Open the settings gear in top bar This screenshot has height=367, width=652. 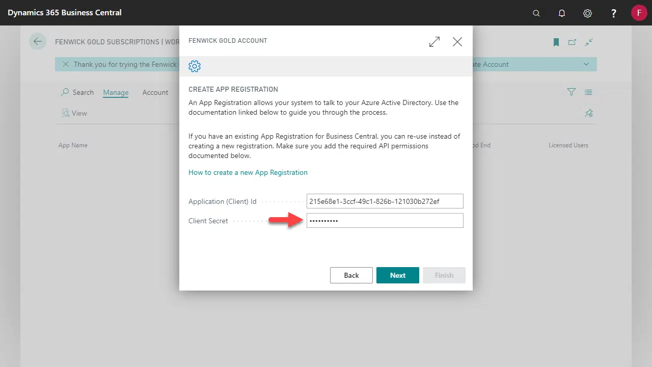tap(587, 13)
